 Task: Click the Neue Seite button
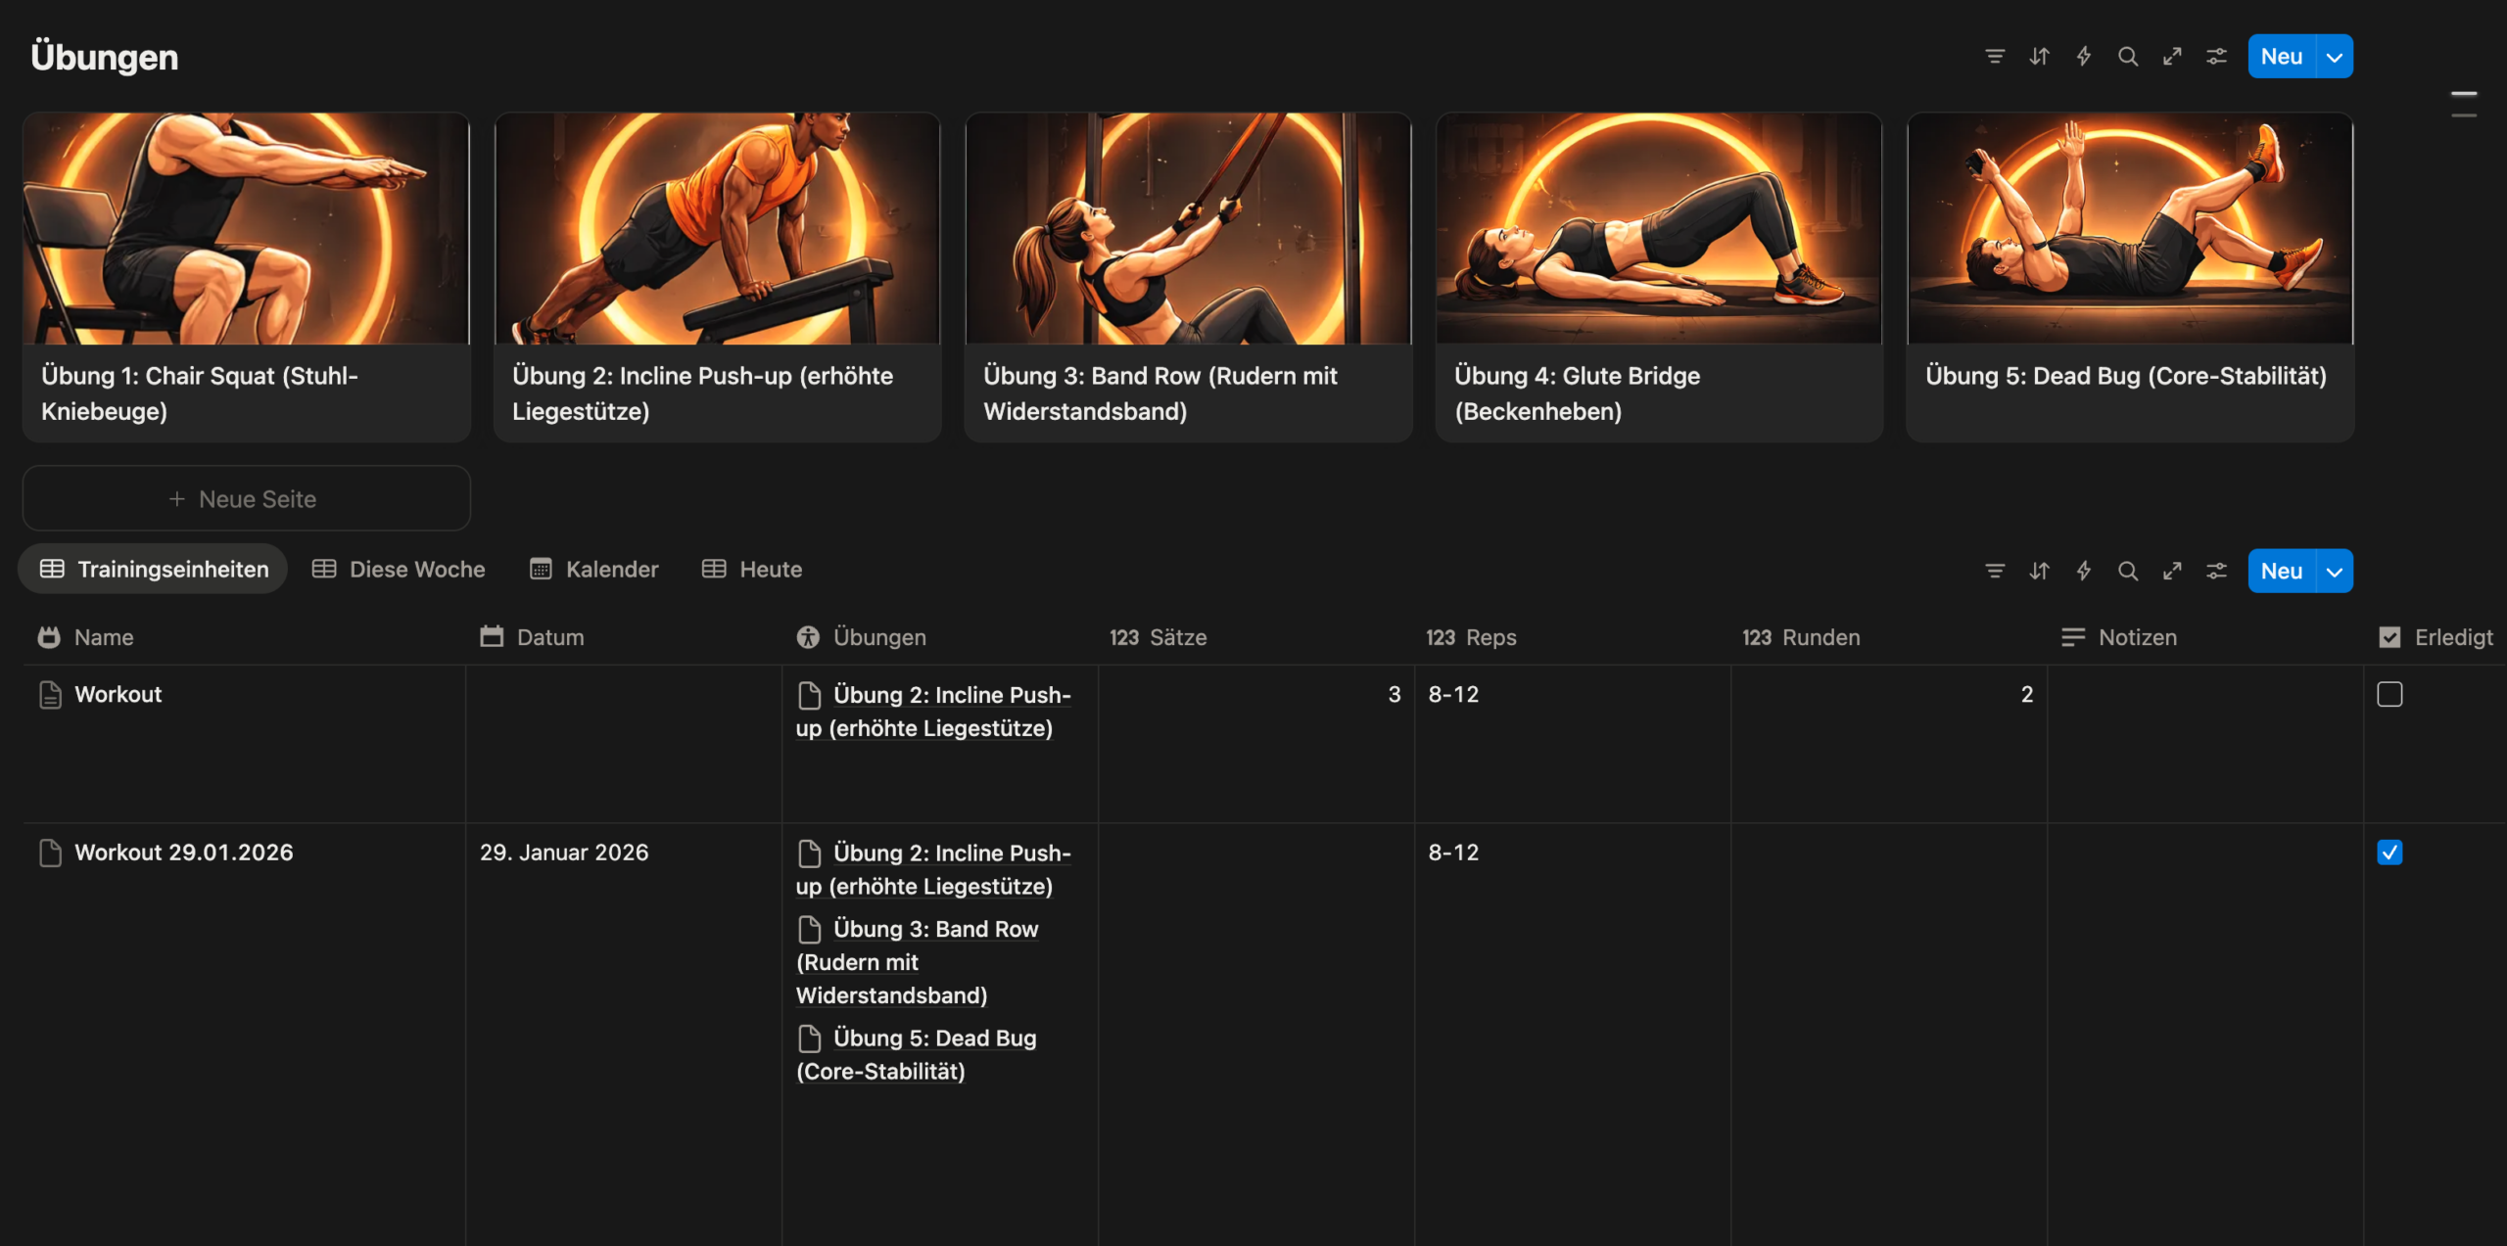coord(246,498)
